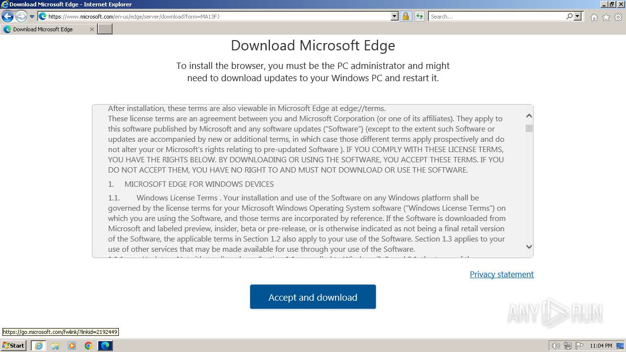Click the Internet Explorer title bar icon

tap(4, 4)
